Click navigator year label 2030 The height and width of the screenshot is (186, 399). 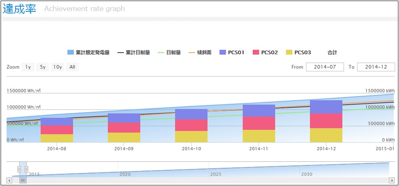pos(307,174)
